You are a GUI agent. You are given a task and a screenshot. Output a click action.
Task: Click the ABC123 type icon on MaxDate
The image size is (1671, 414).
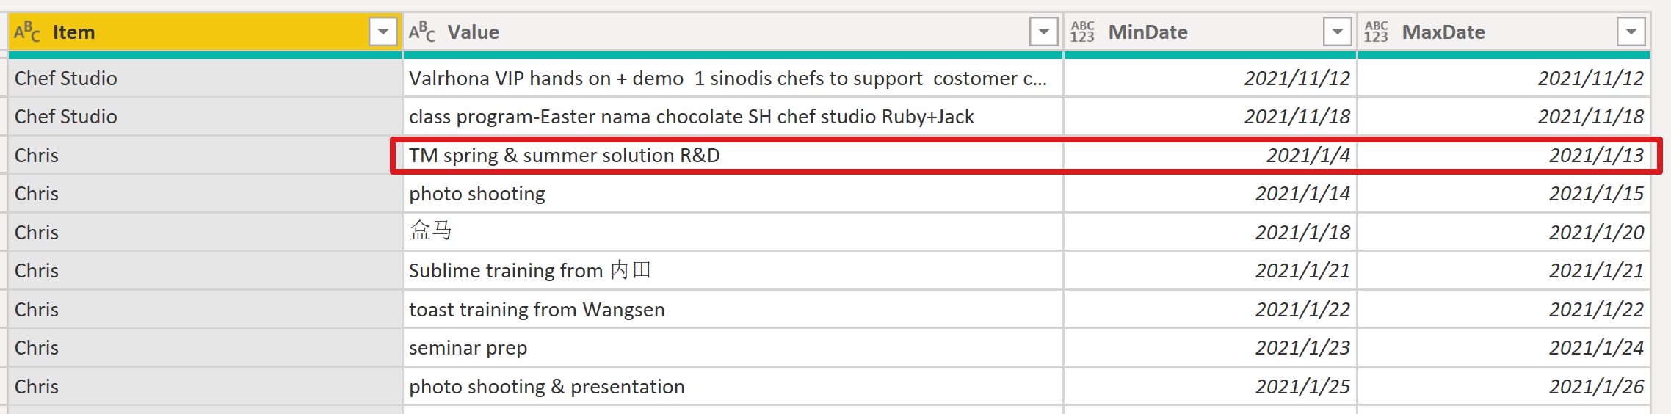tap(1376, 32)
